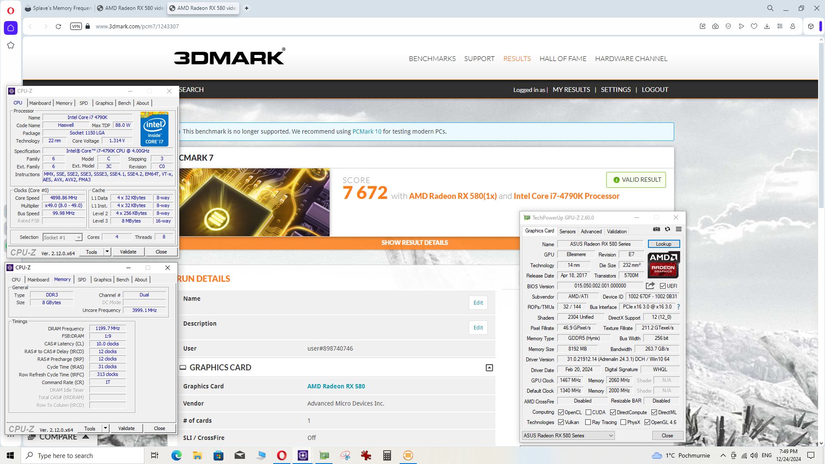Open Opera's downloads icon
Image resolution: width=825 pixels, height=464 pixels.
(767, 26)
